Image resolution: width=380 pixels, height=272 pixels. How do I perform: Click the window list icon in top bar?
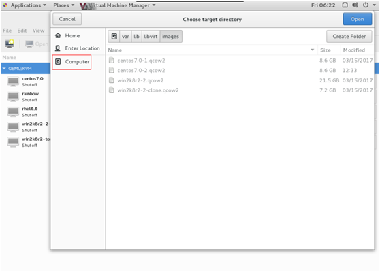tap(345, 5)
